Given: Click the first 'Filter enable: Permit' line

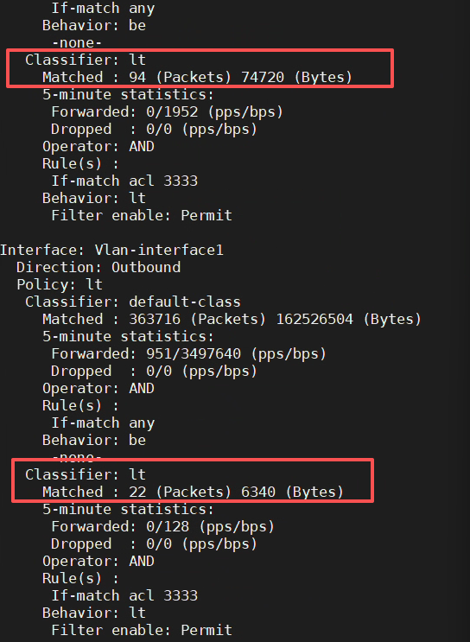Looking at the screenshot, I should (142, 215).
